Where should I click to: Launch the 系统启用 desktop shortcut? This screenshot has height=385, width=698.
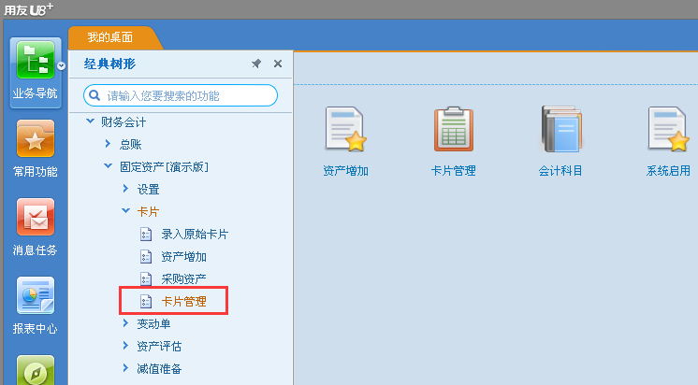pos(668,141)
